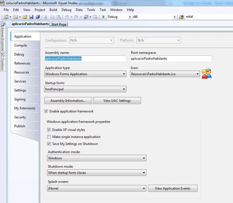The width and height of the screenshot is (233, 203).
Task: Click the Copy icon in toolbar
Action: pos(52,17)
